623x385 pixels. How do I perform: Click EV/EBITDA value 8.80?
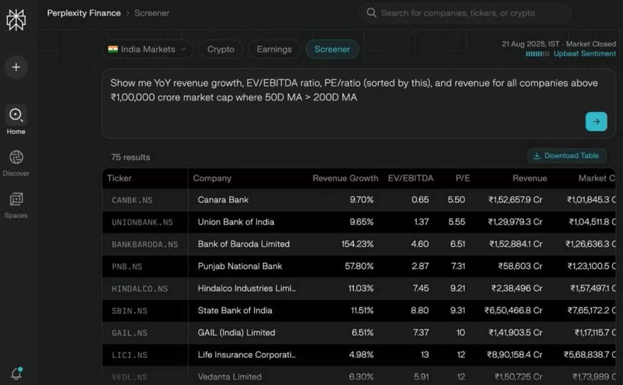[x=420, y=310]
